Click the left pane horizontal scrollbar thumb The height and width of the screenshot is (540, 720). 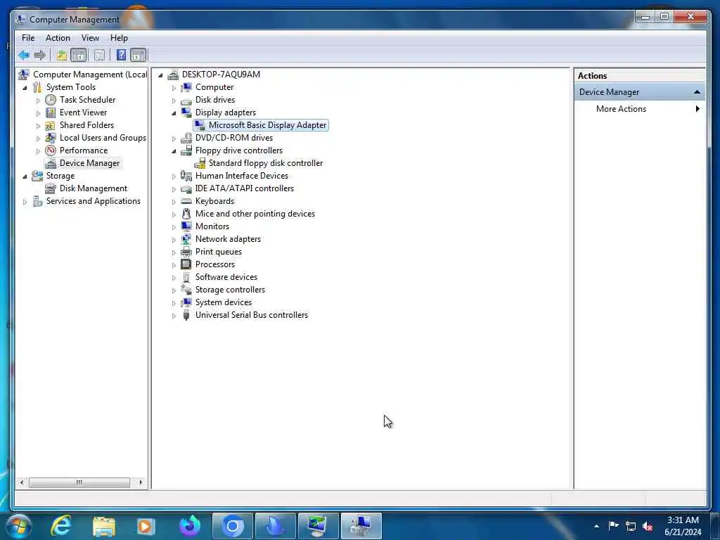pyautogui.click(x=79, y=482)
